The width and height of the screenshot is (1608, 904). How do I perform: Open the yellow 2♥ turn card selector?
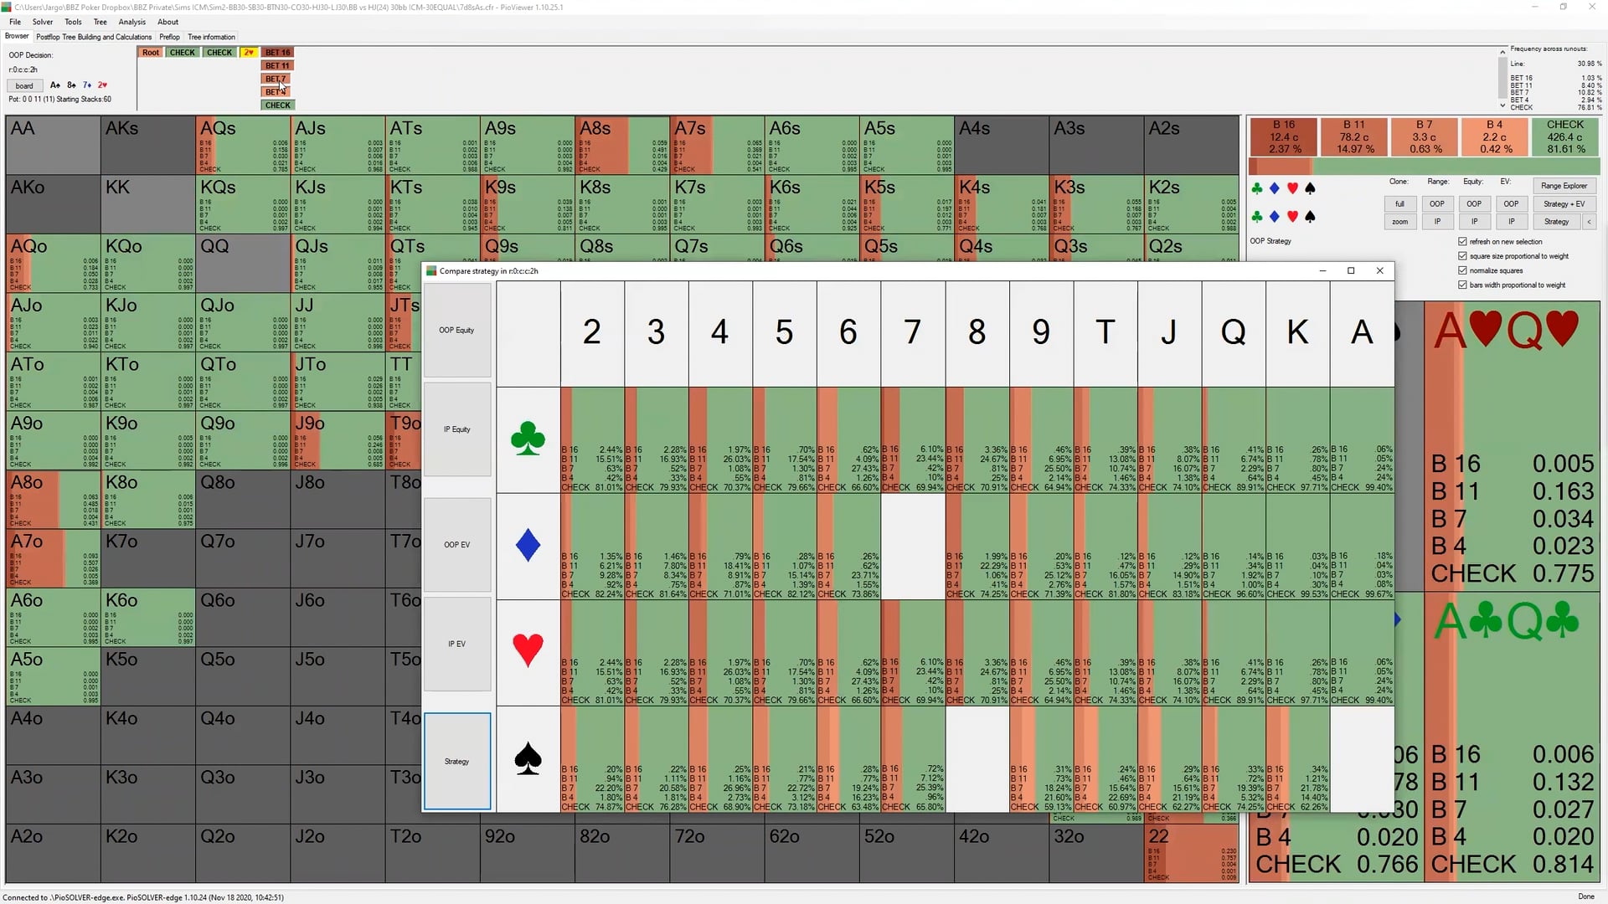(x=249, y=52)
